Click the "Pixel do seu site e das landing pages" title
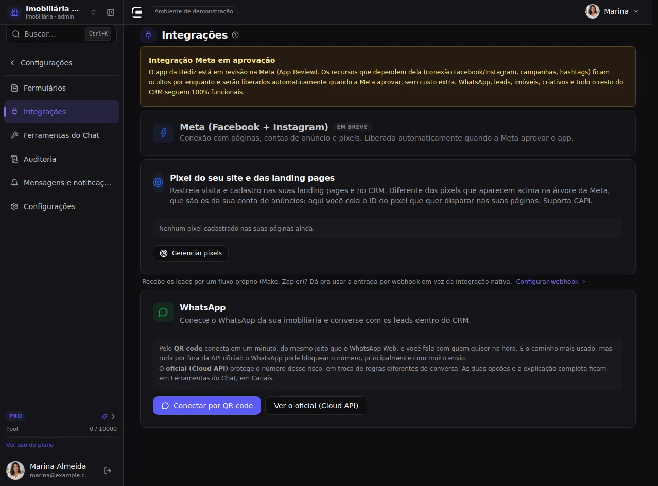 click(x=252, y=178)
